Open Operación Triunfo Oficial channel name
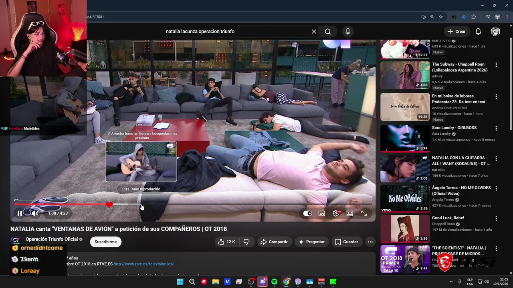This screenshot has height=288, width=513. coord(52,239)
